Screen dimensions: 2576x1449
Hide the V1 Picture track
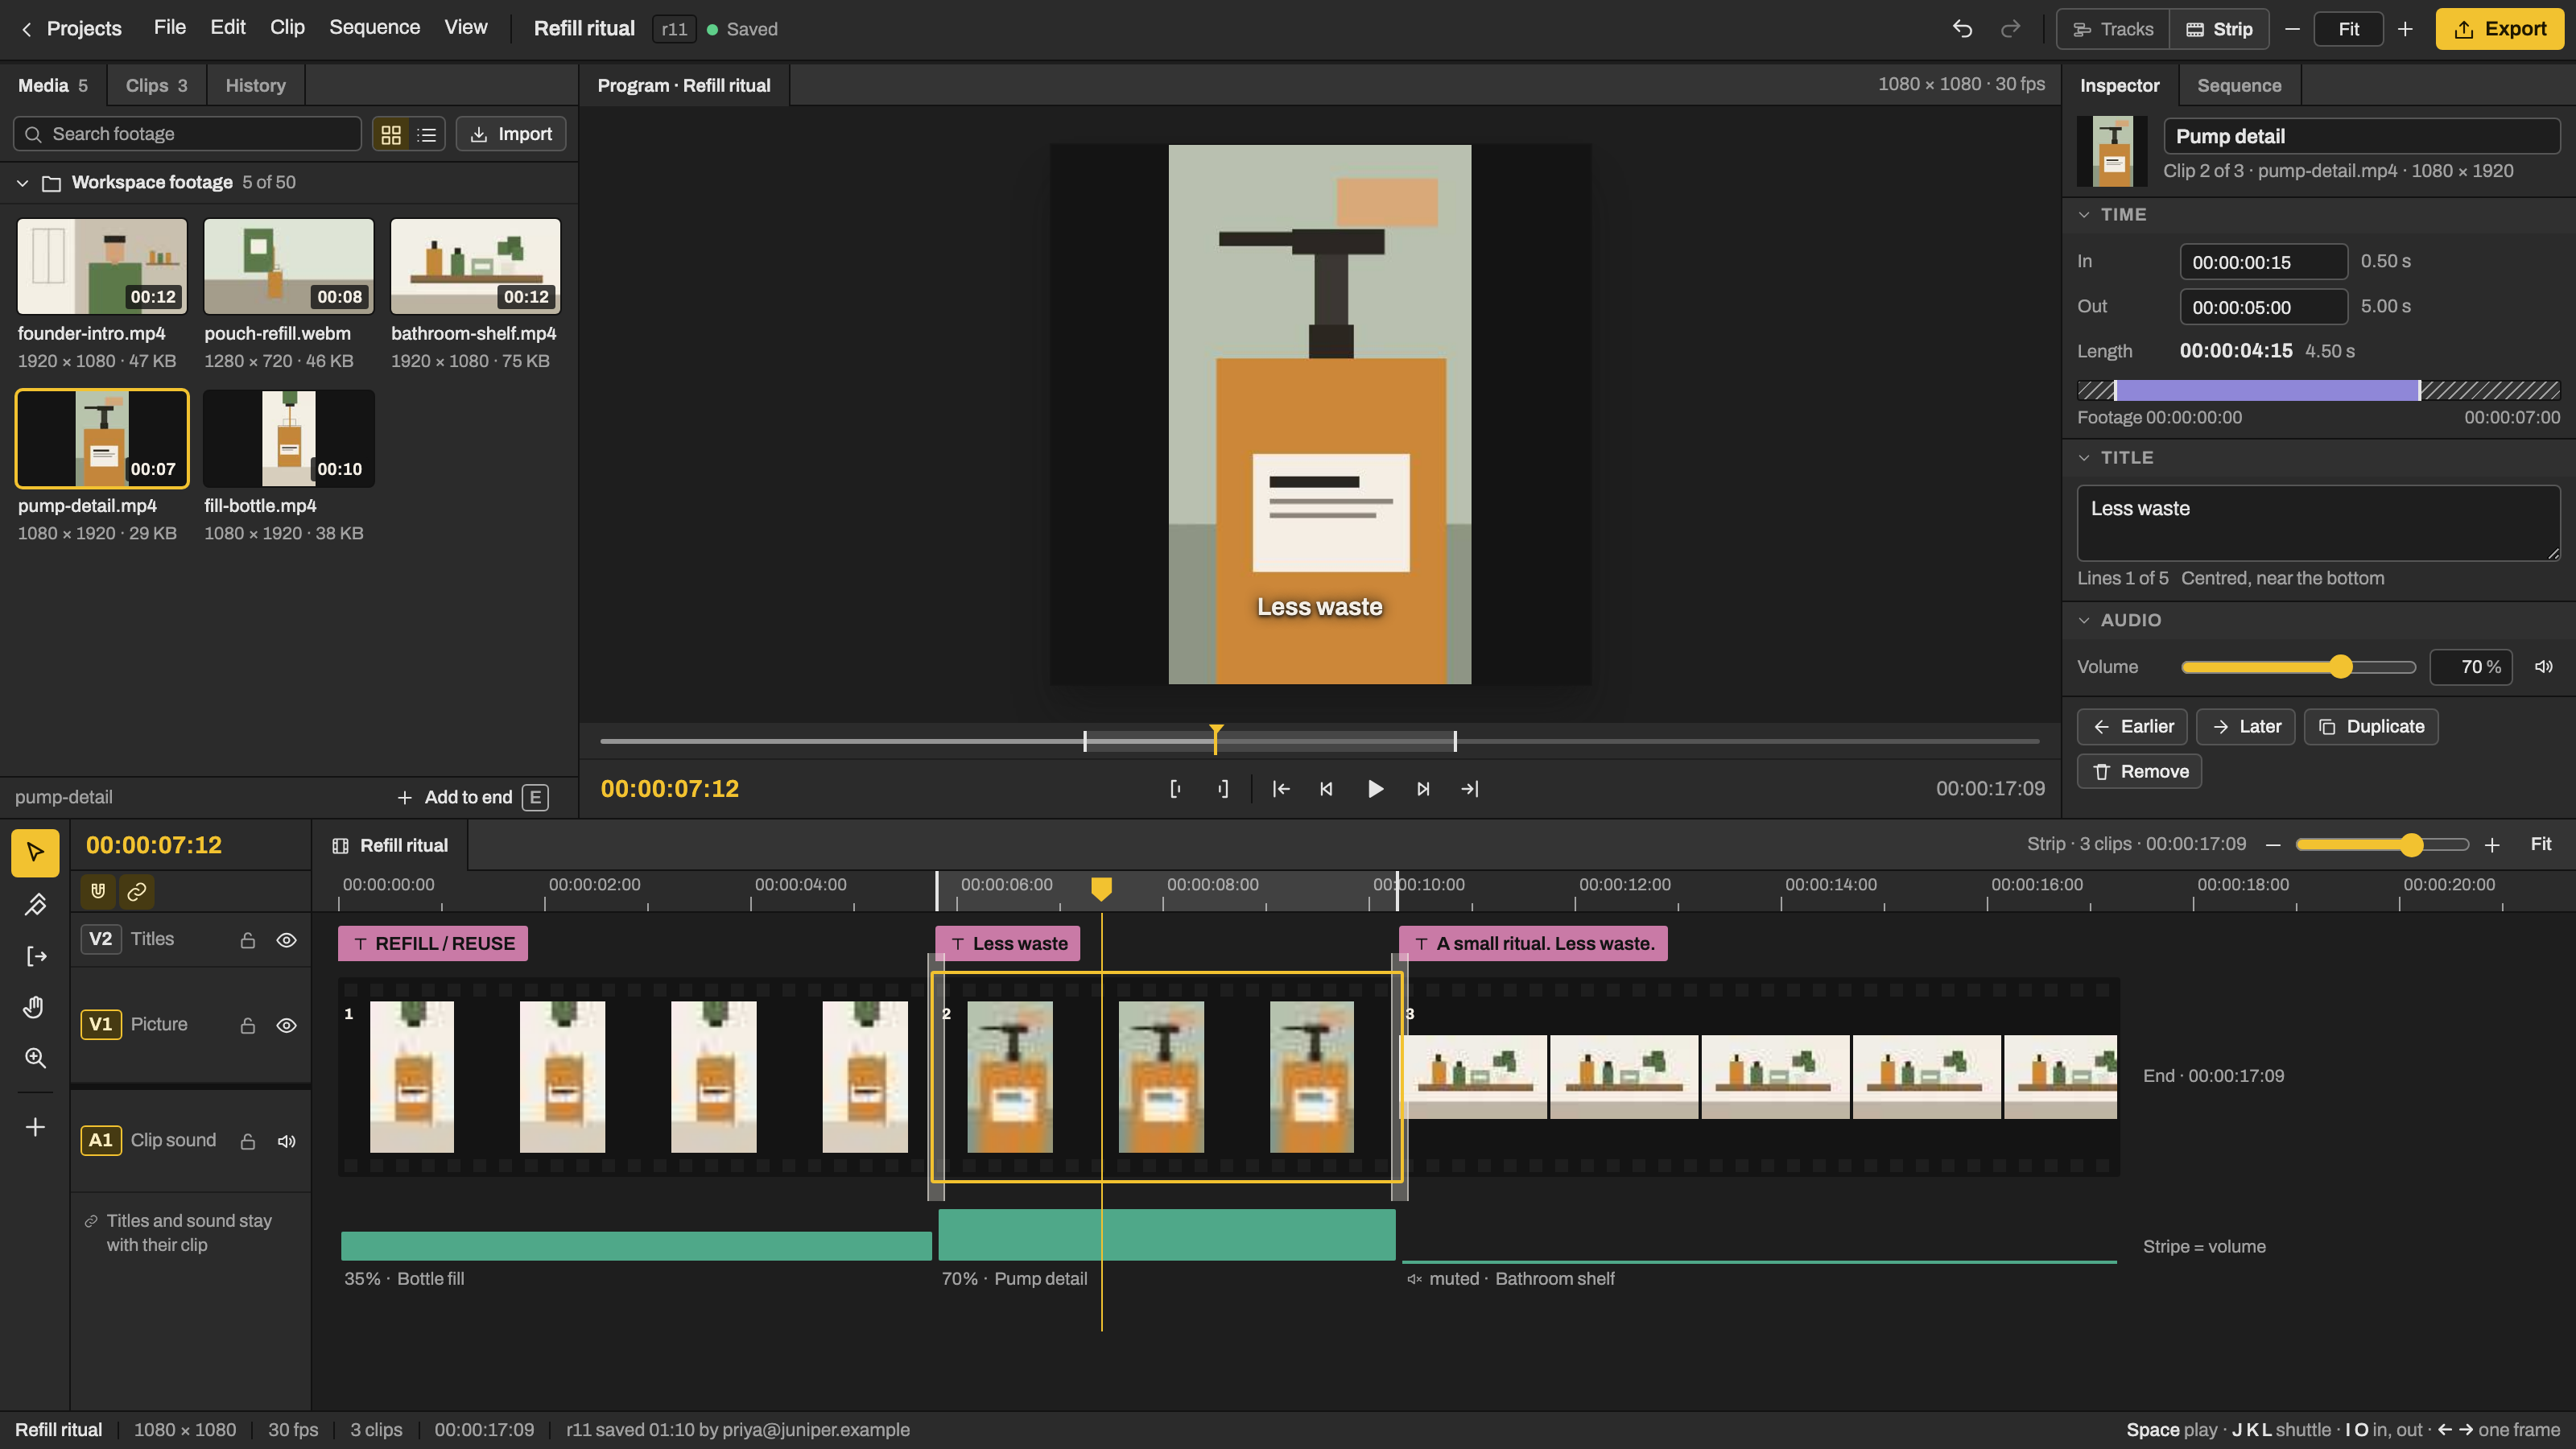click(x=286, y=1026)
